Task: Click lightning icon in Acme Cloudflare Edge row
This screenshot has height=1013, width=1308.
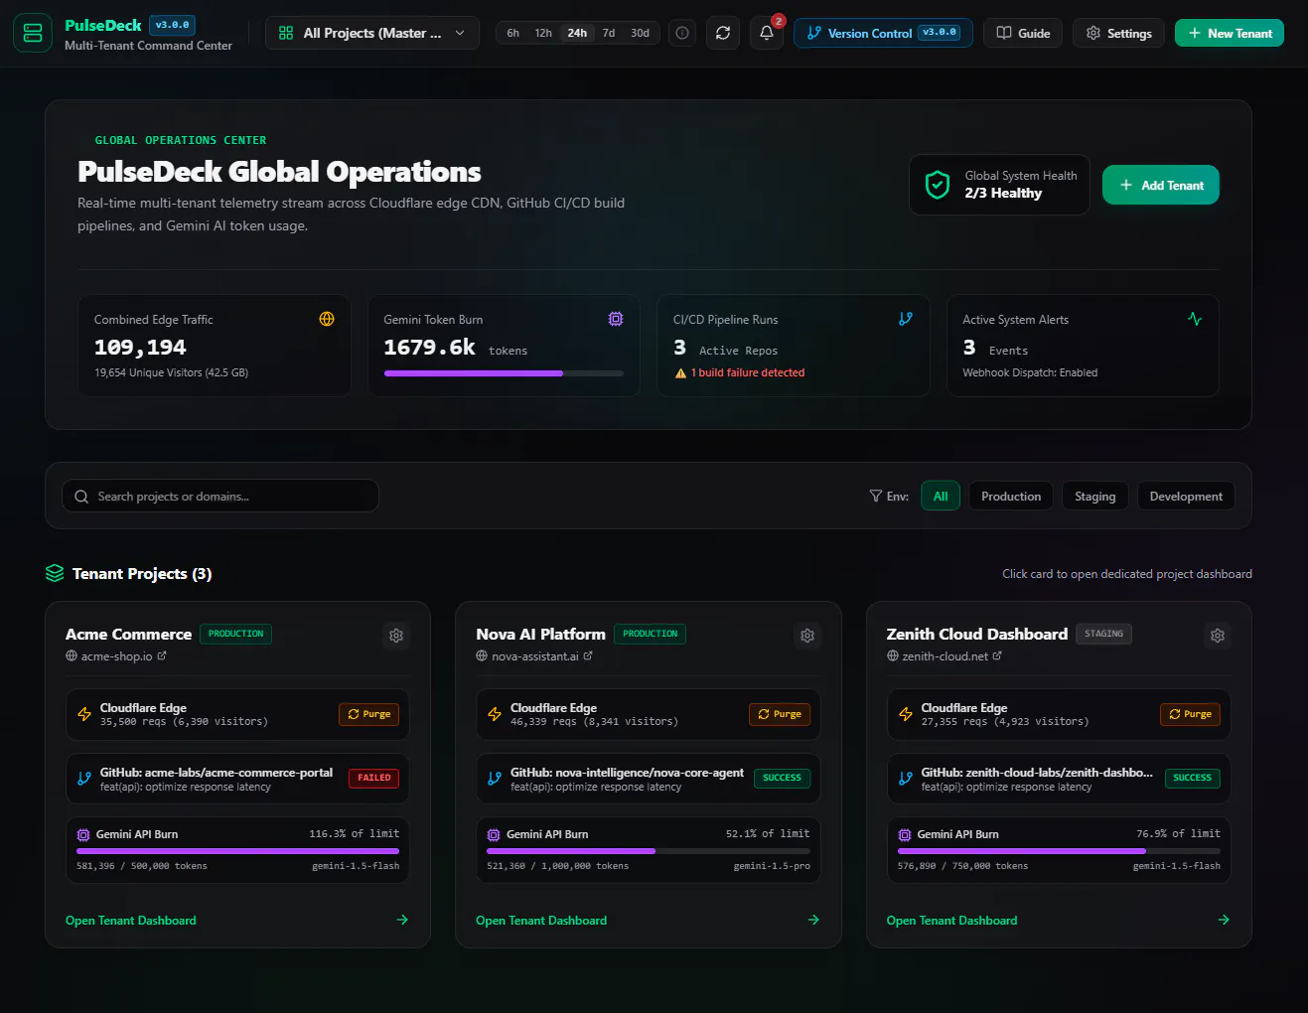Action: pyautogui.click(x=84, y=714)
